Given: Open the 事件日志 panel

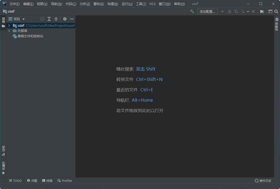Looking at the screenshot, I should click(x=263, y=181).
